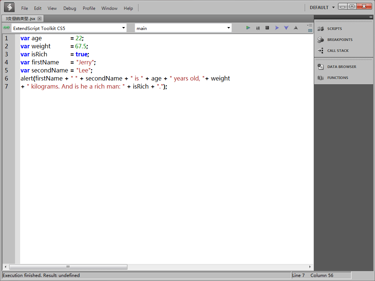Open the main engine dropdown

pos(183,28)
